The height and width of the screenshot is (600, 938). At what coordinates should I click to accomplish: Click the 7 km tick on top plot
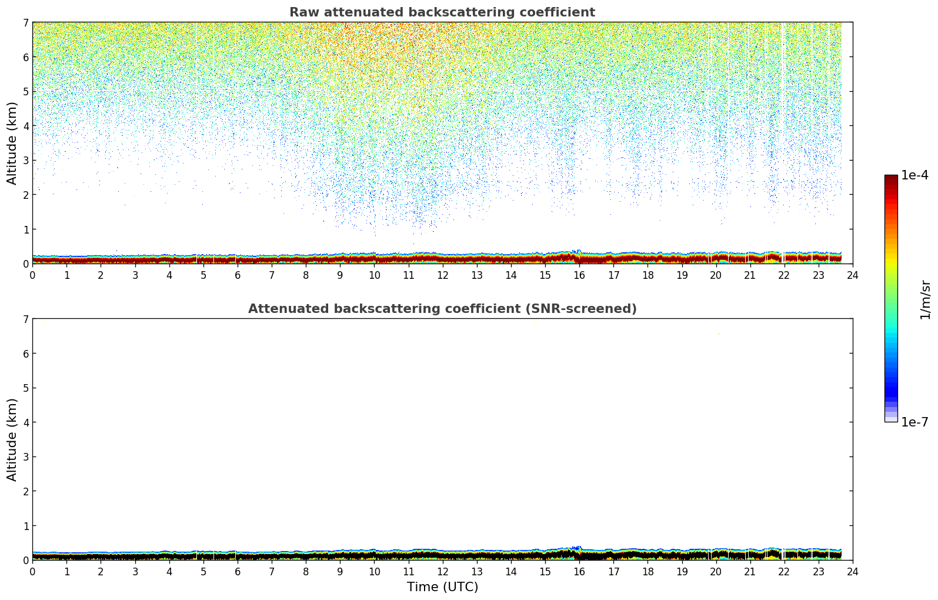25,22
